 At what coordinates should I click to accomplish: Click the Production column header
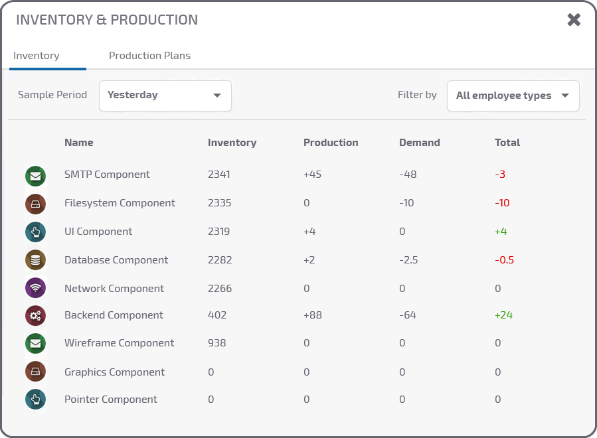tap(331, 143)
